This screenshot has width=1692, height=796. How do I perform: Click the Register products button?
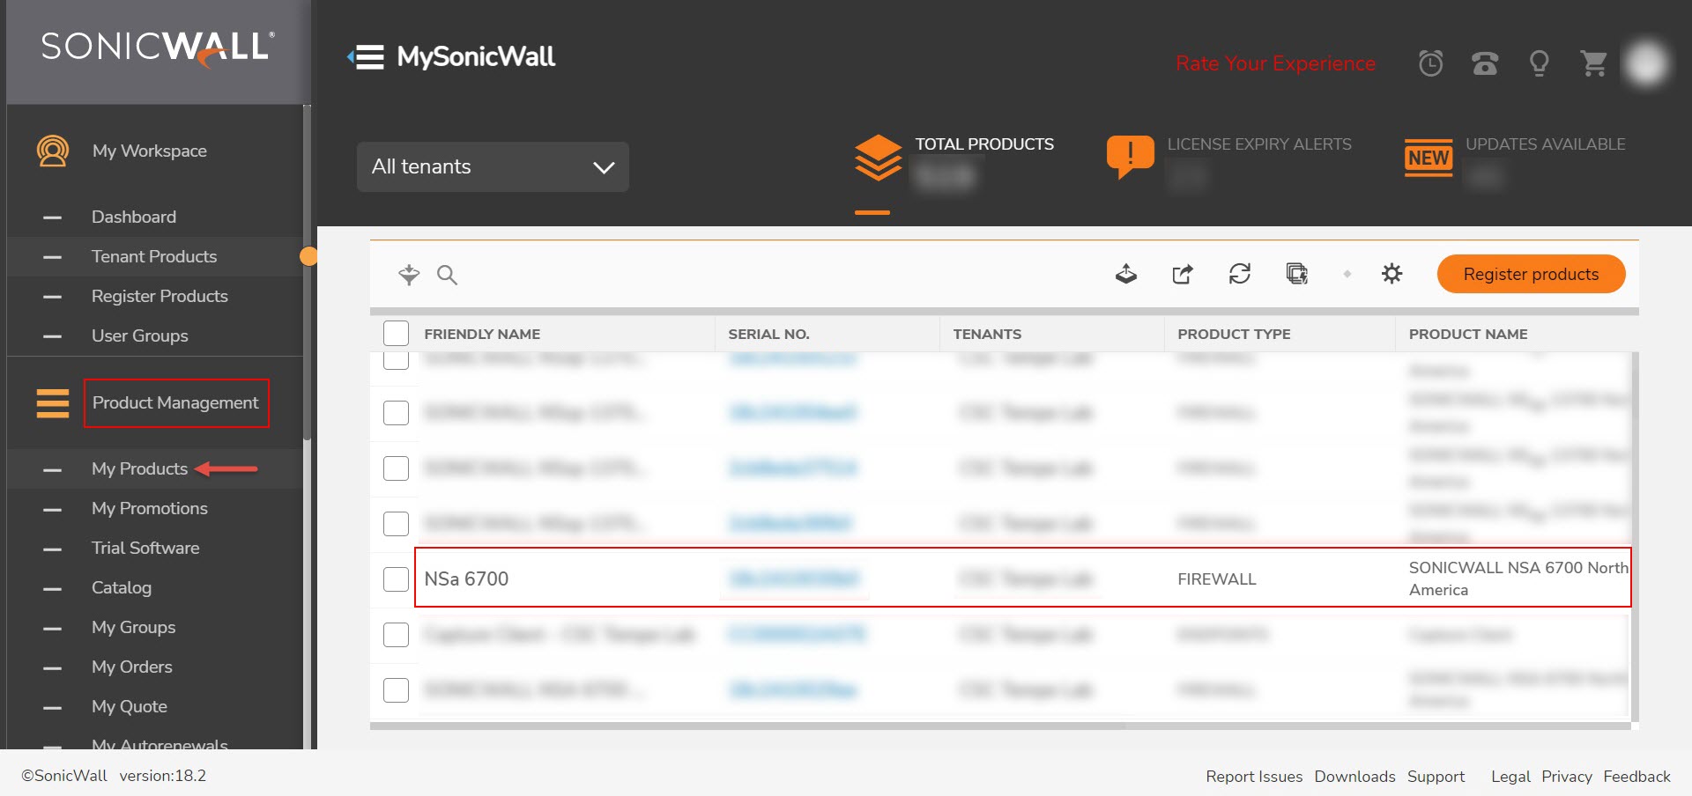tap(1531, 274)
